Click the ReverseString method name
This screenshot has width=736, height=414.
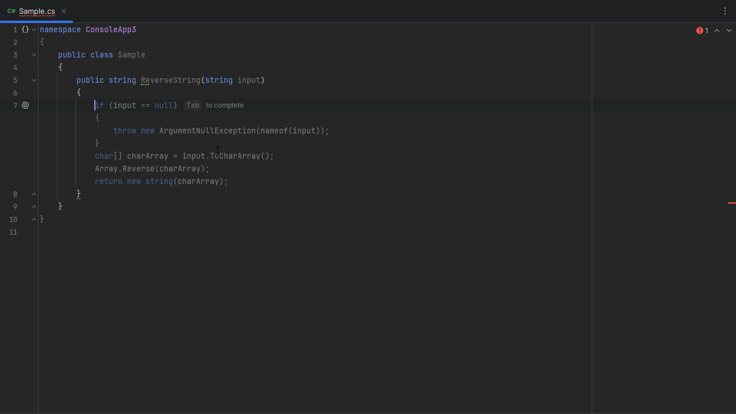pos(170,80)
